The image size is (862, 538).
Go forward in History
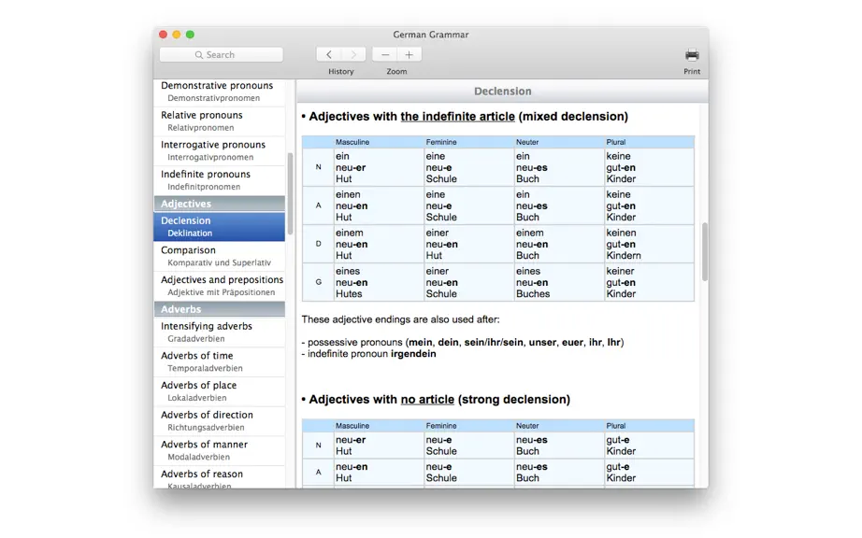point(353,54)
